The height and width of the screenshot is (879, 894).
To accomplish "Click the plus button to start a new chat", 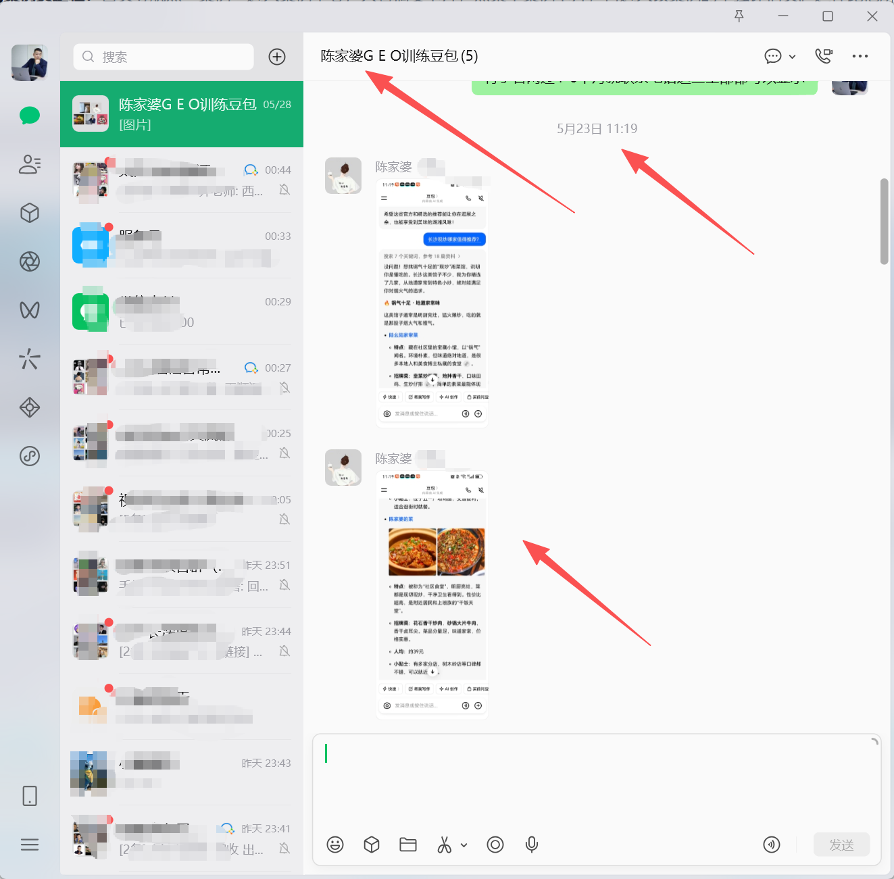I will click(x=277, y=57).
